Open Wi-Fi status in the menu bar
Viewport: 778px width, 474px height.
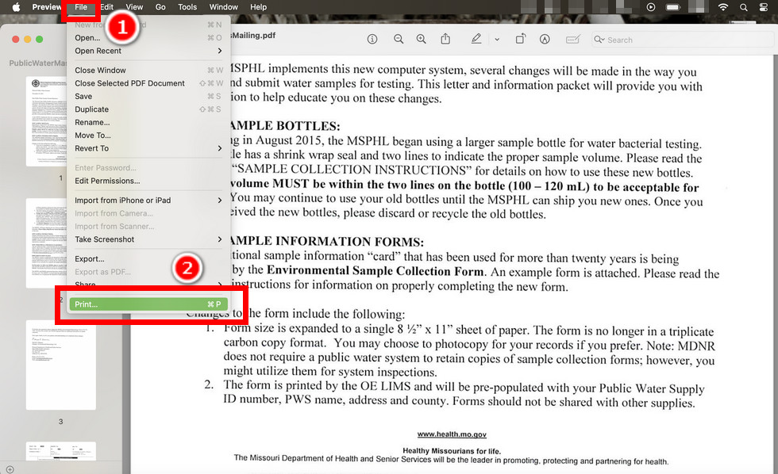tap(725, 6)
